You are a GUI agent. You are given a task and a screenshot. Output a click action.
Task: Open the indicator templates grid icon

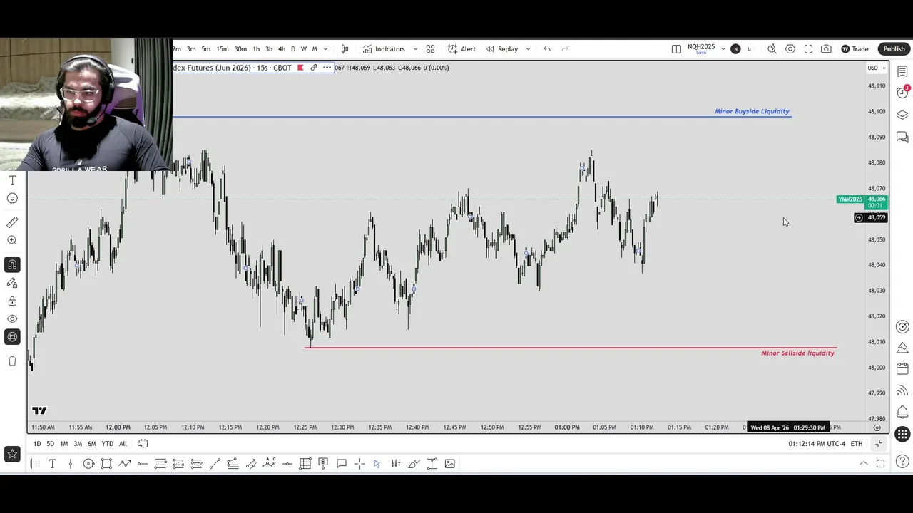click(430, 49)
